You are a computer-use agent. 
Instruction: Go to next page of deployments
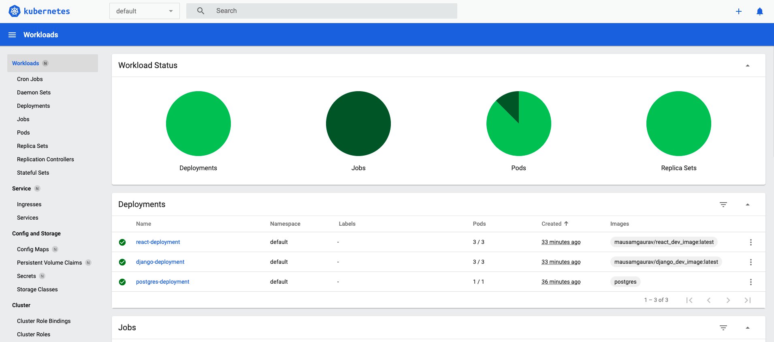pos(728,300)
